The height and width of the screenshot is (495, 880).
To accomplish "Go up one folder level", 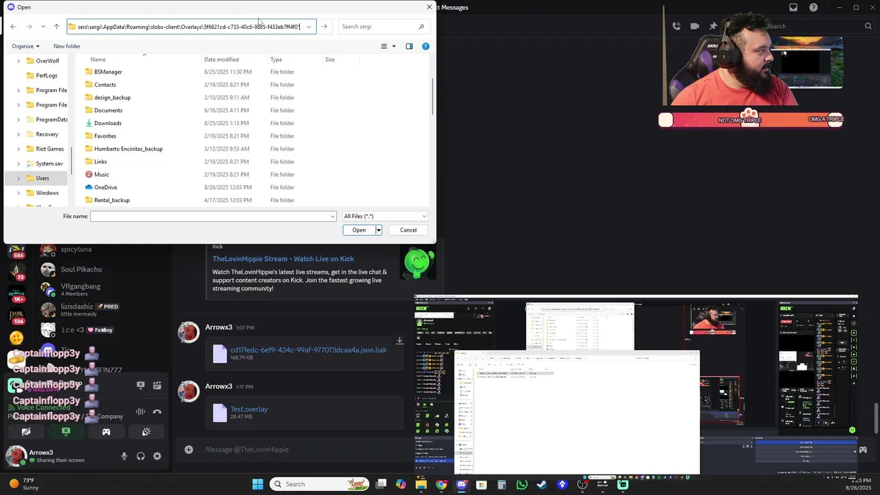I will pyautogui.click(x=56, y=27).
